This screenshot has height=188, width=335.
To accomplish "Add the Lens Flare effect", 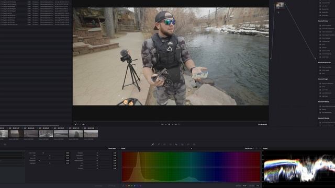I will tap(325, 90).
